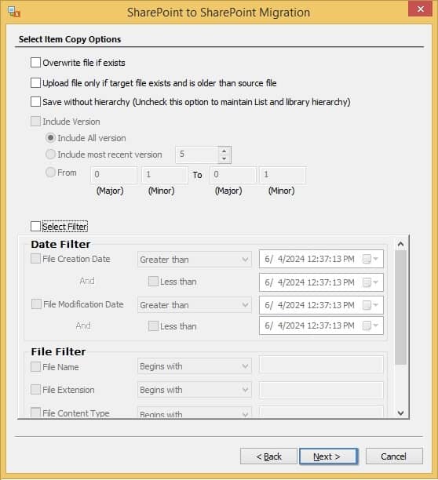Click filter panel scroll up arrow

tap(400, 244)
